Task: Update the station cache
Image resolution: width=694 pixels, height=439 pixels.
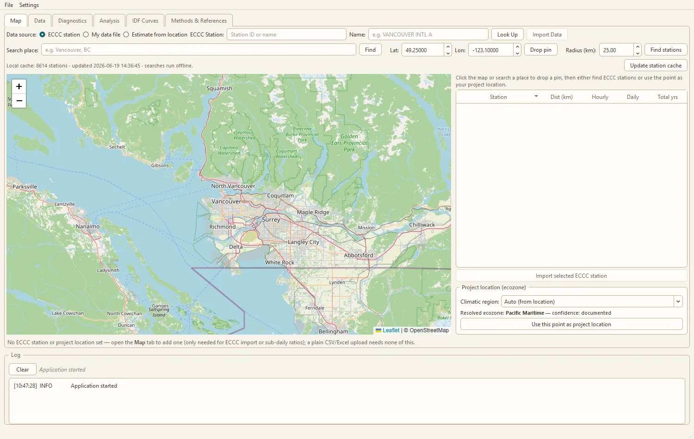Action: (x=656, y=66)
